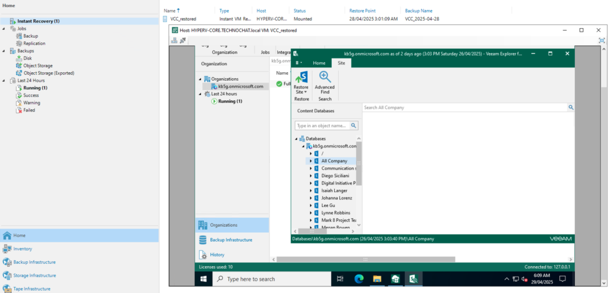
Task: Open the Storage Infrastructure pane
Action: [7, 276]
